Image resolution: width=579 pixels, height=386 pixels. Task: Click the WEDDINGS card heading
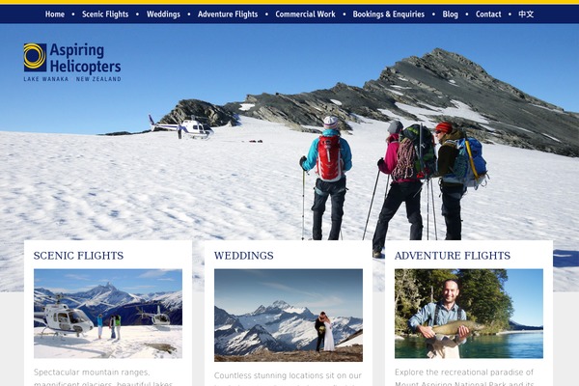click(x=244, y=256)
